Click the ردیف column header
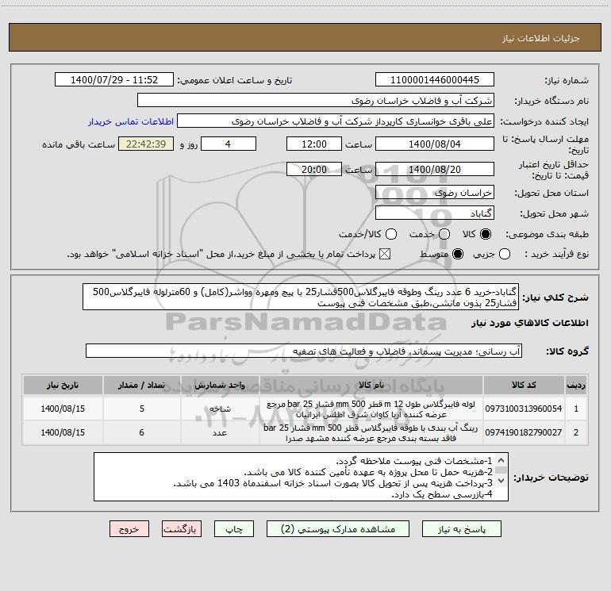Screen dimensions: 611x591 tap(576, 386)
